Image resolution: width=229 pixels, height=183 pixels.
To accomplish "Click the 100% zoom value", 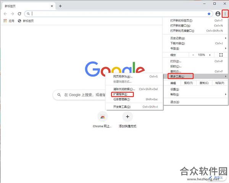I will (202, 55).
